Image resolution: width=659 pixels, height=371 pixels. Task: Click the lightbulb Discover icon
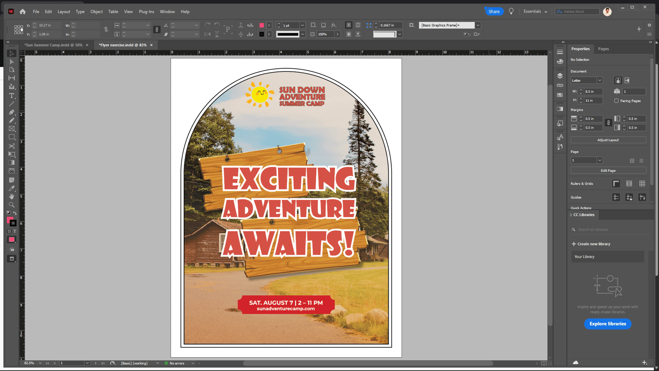511,12
